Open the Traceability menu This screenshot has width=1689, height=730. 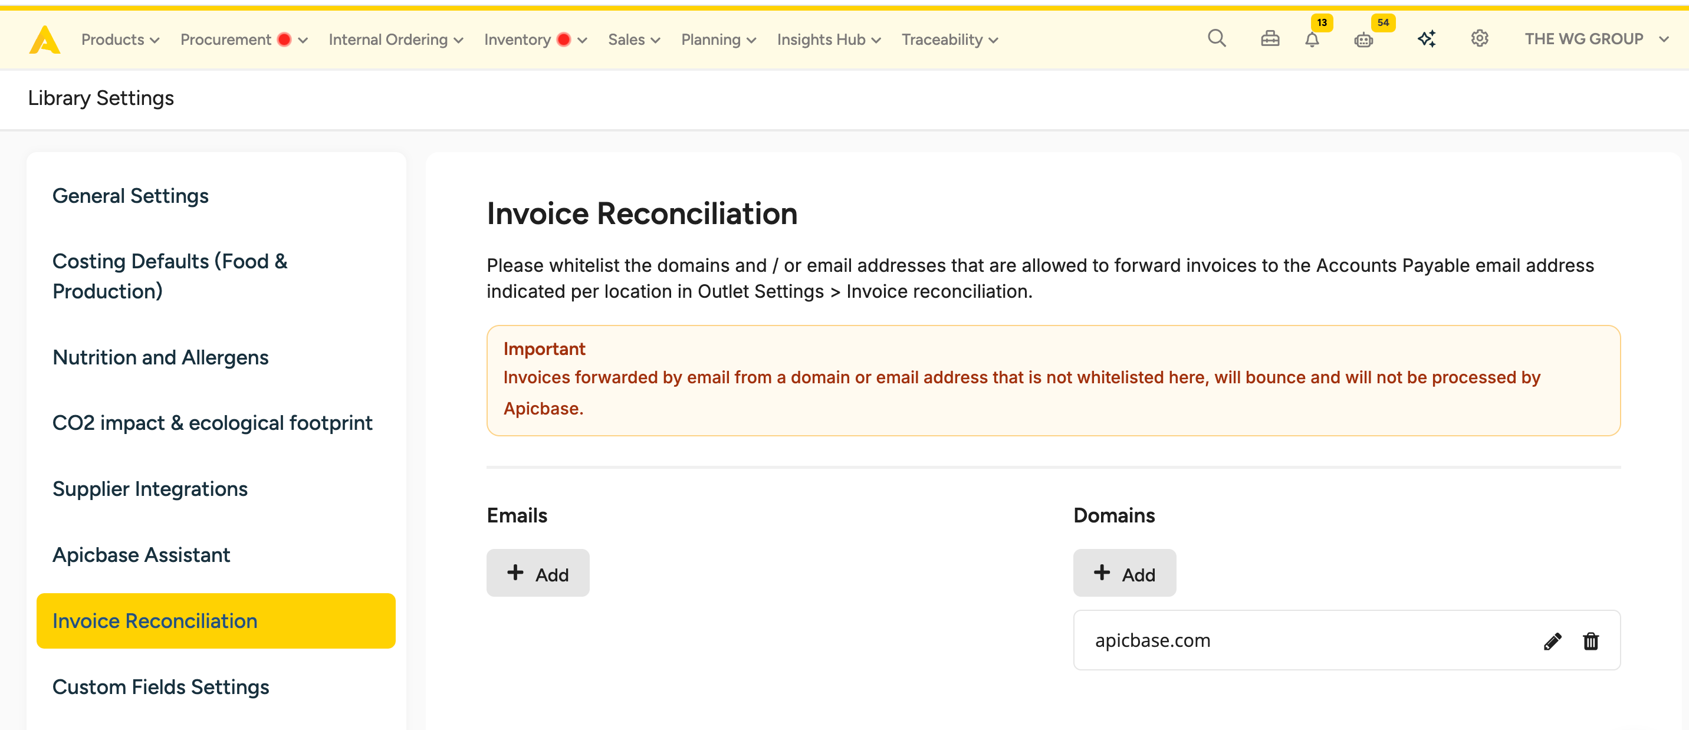click(949, 40)
